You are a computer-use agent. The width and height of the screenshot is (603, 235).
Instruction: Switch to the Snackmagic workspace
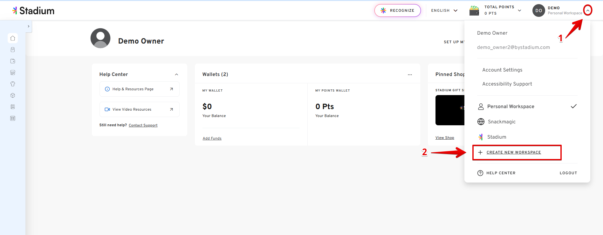(x=502, y=122)
